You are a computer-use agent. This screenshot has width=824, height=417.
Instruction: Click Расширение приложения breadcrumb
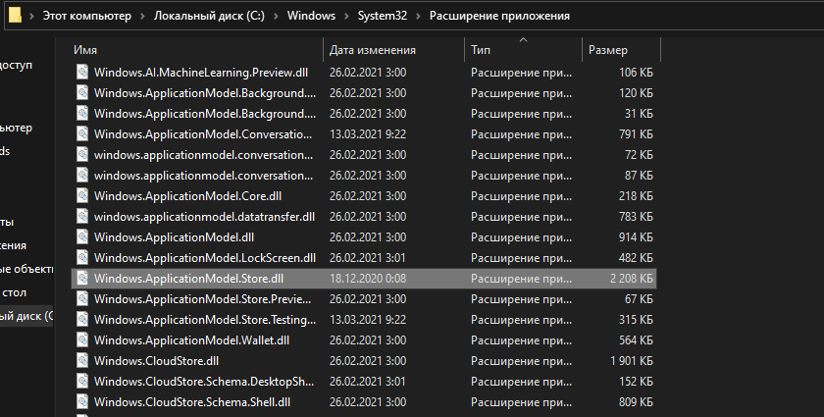[x=499, y=16]
